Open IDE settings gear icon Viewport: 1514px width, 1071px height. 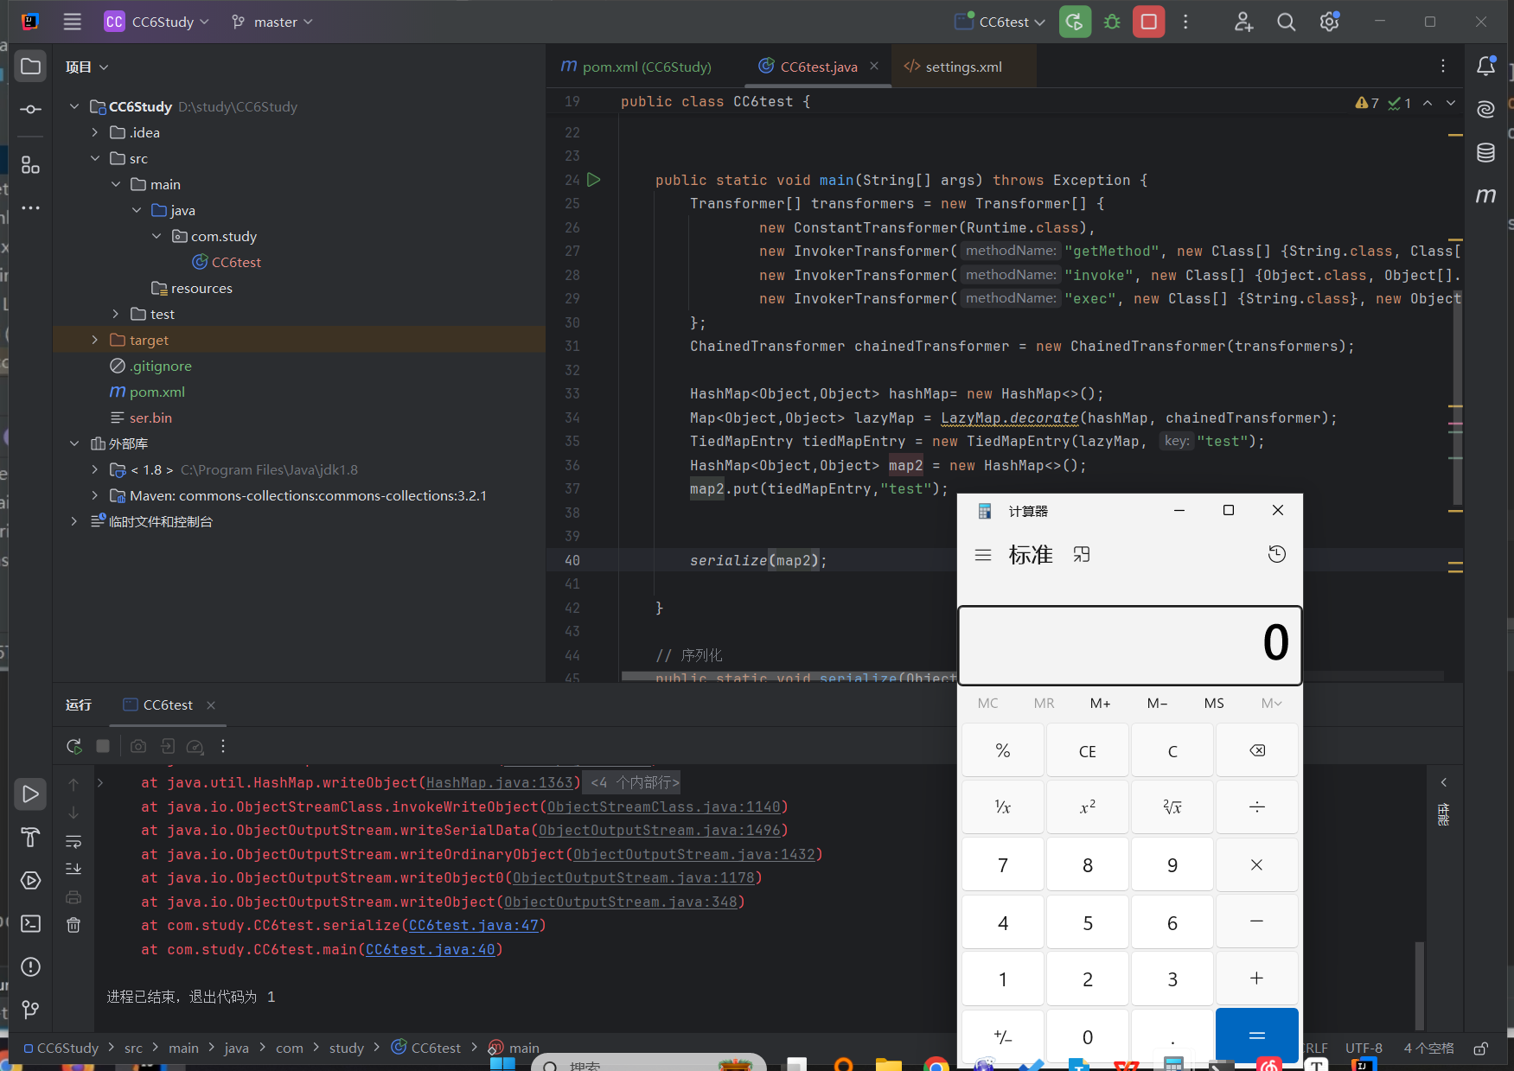tap(1330, 22)
